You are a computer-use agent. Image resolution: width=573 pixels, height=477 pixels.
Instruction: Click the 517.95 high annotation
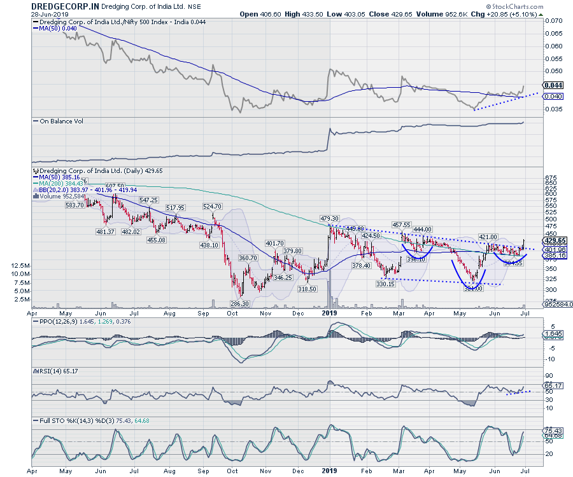pos(175,208)
